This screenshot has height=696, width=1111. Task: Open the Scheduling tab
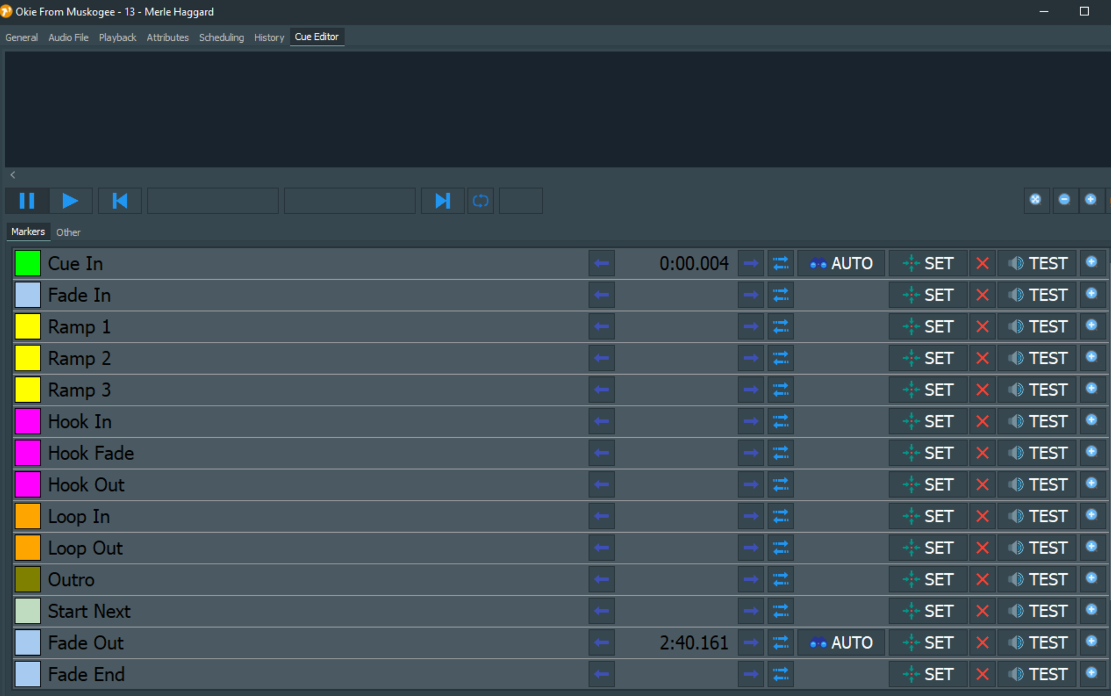221,37
